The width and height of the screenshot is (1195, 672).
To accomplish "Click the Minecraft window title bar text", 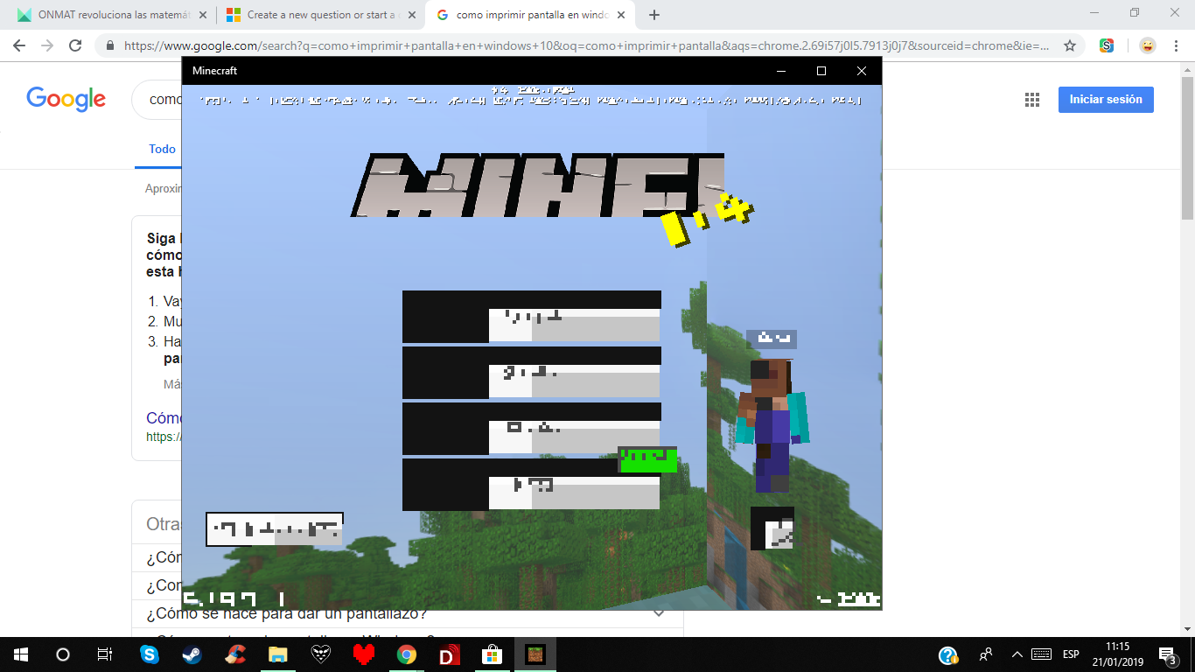I will pyautogui.click(x=214, y=71).
